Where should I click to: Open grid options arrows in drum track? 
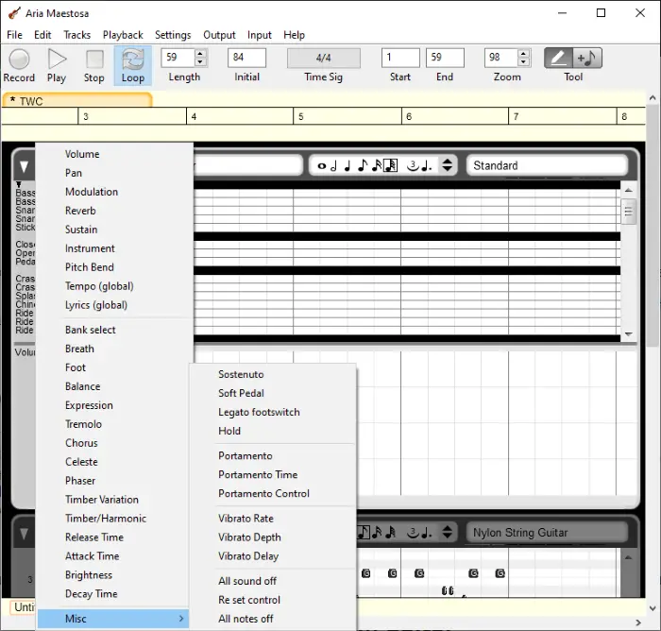point(448,165)
